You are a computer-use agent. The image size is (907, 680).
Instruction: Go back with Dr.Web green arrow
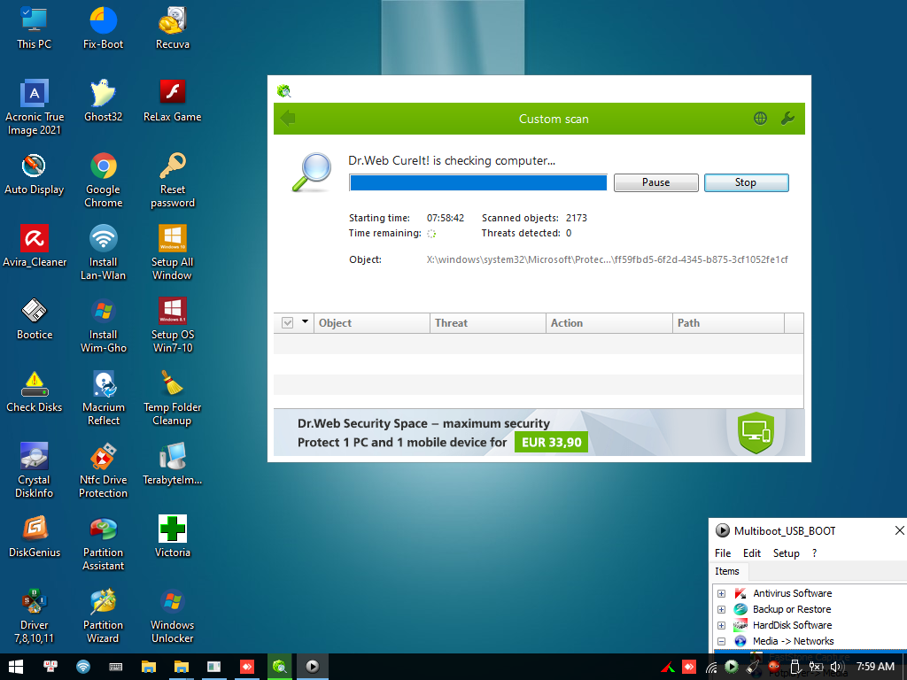[x=288, y=119]
